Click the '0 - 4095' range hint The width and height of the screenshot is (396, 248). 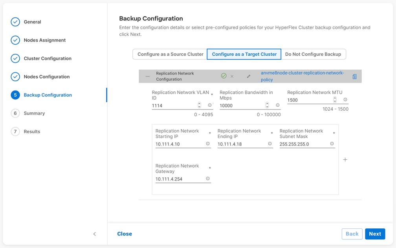point(203,115)
